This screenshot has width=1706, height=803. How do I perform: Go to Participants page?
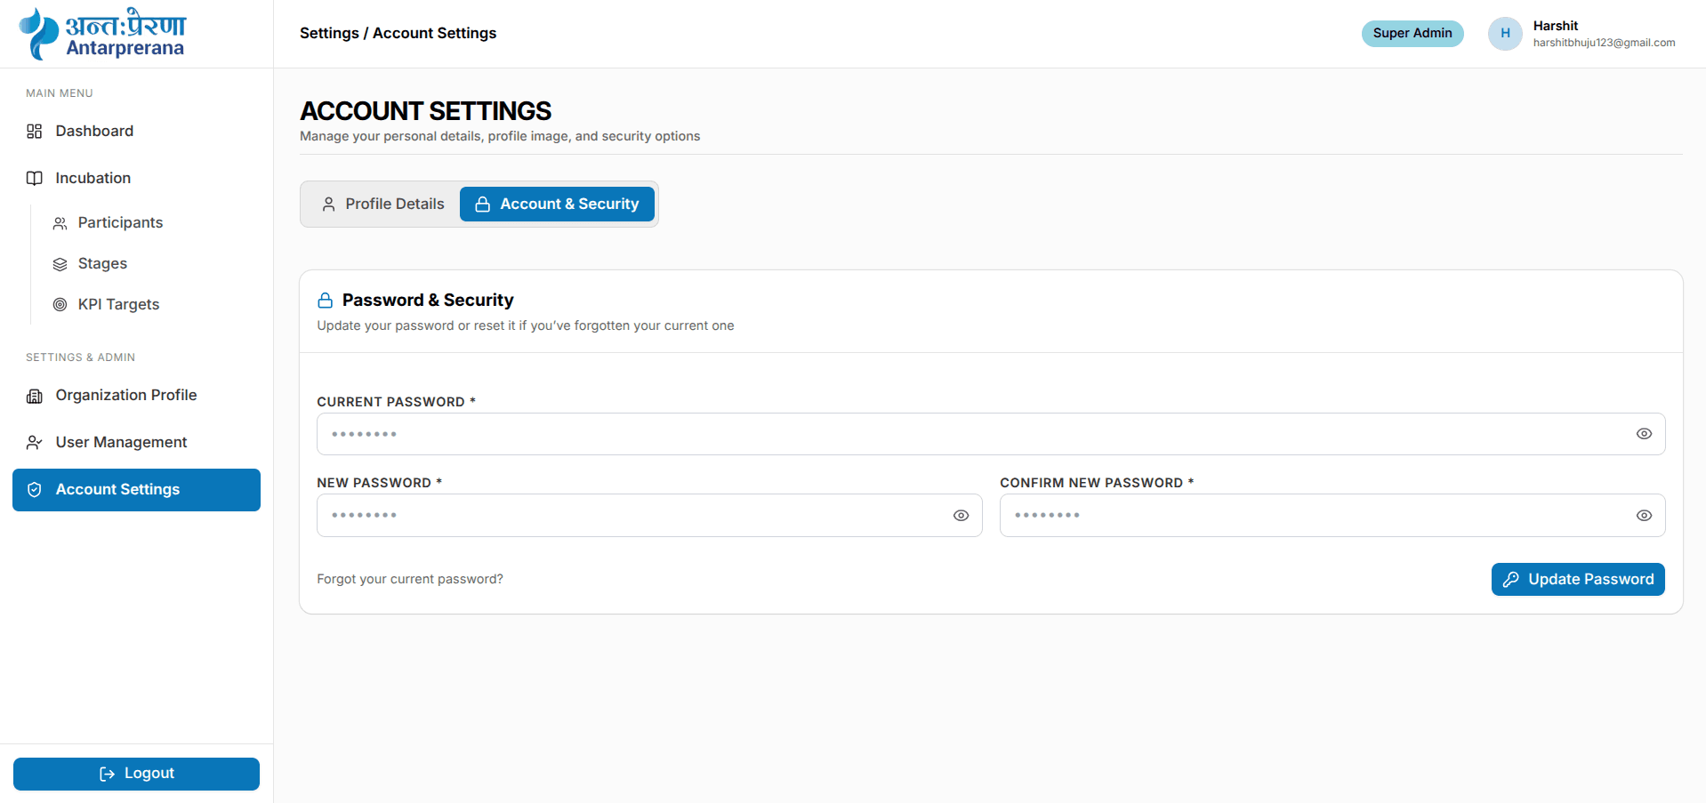pos(149,223)
